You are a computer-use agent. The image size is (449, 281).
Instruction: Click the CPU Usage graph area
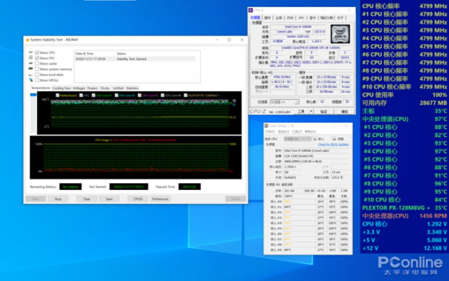(136, 157)
